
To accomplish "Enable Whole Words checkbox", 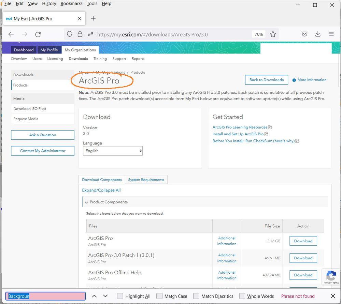I will (x=242, y=296).
